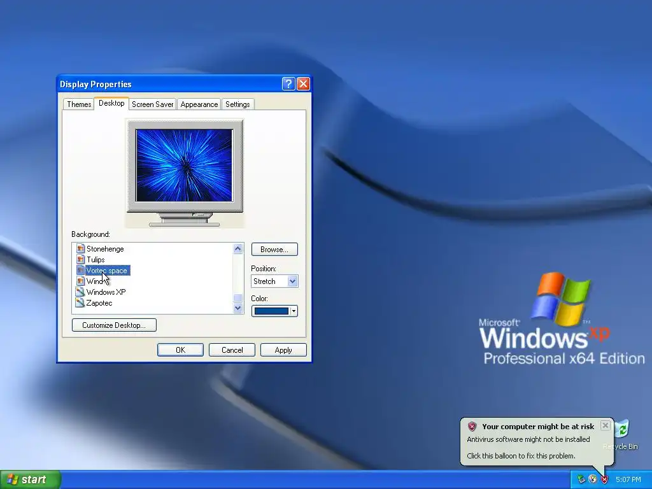Image resolution: width=652 pixels, height=489 pixels.
Task: Open the Color picker dropdown arrow
Action: tap(294, 311)
